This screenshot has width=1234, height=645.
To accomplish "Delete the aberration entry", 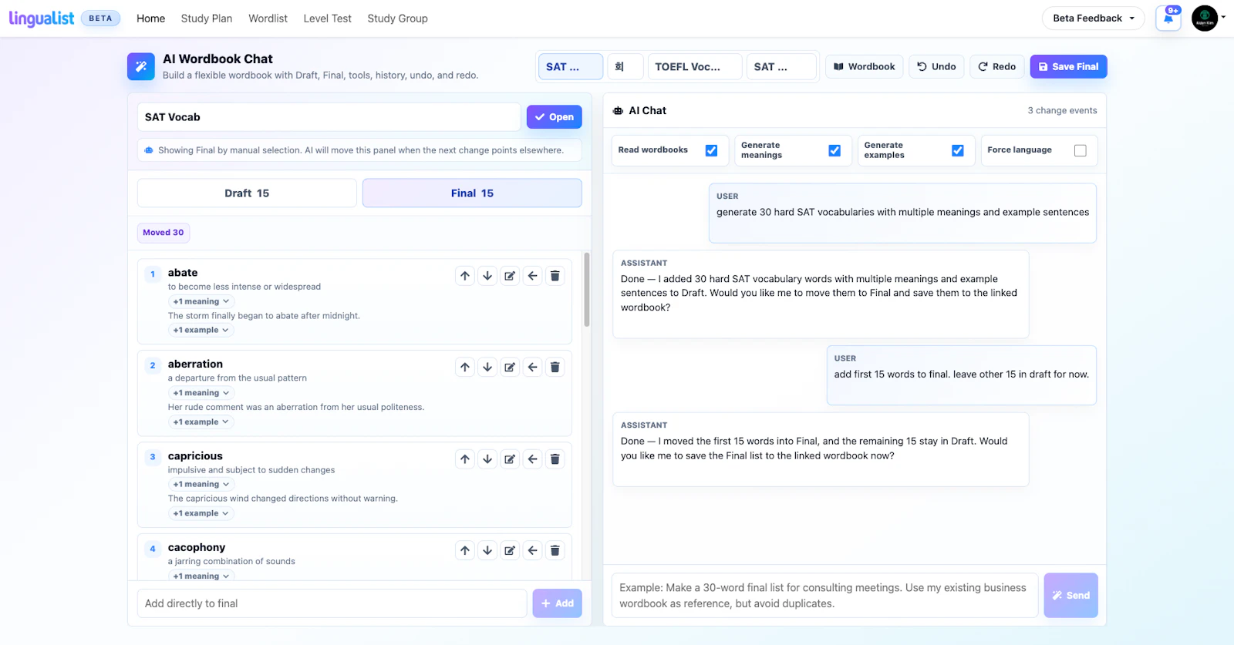I will pos(555,368).
